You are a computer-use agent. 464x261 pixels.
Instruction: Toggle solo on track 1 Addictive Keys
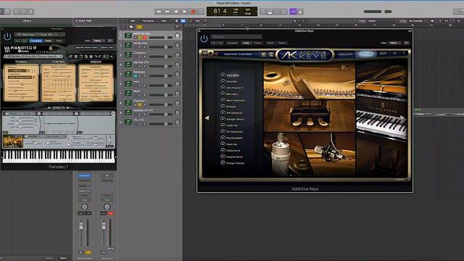tap(140, 38)
